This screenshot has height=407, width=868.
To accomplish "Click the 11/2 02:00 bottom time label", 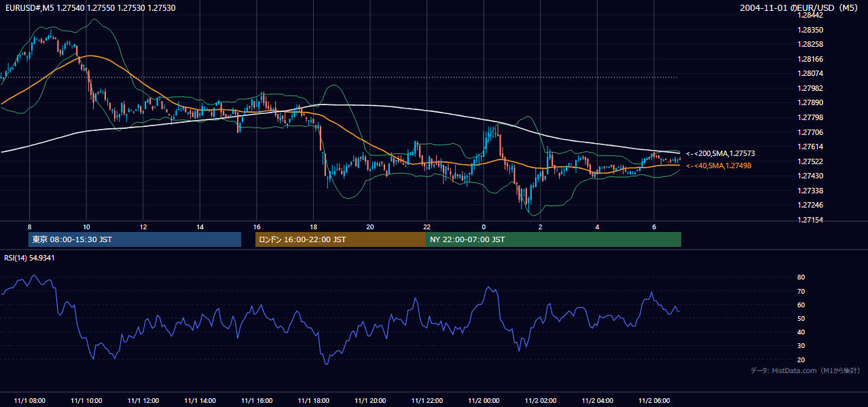I will 540,401.
